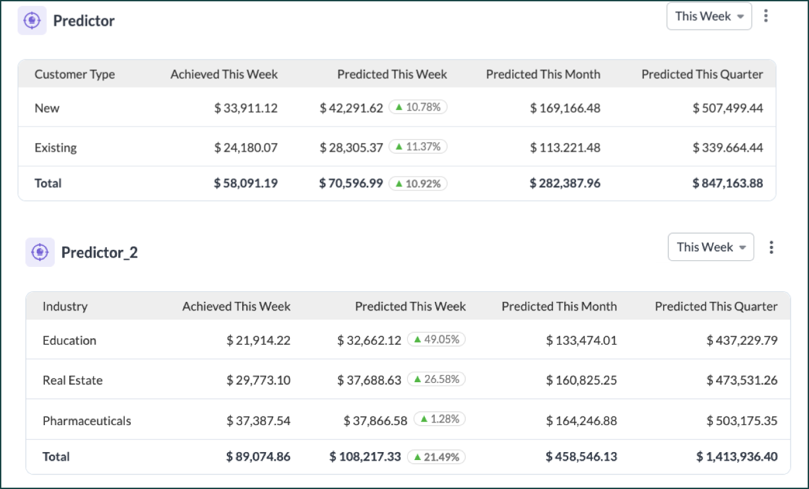The height and width of the screenshot is (489, 809).
Task: Click Achieved This Week header in Predictor_2 table
Action: 236,306
